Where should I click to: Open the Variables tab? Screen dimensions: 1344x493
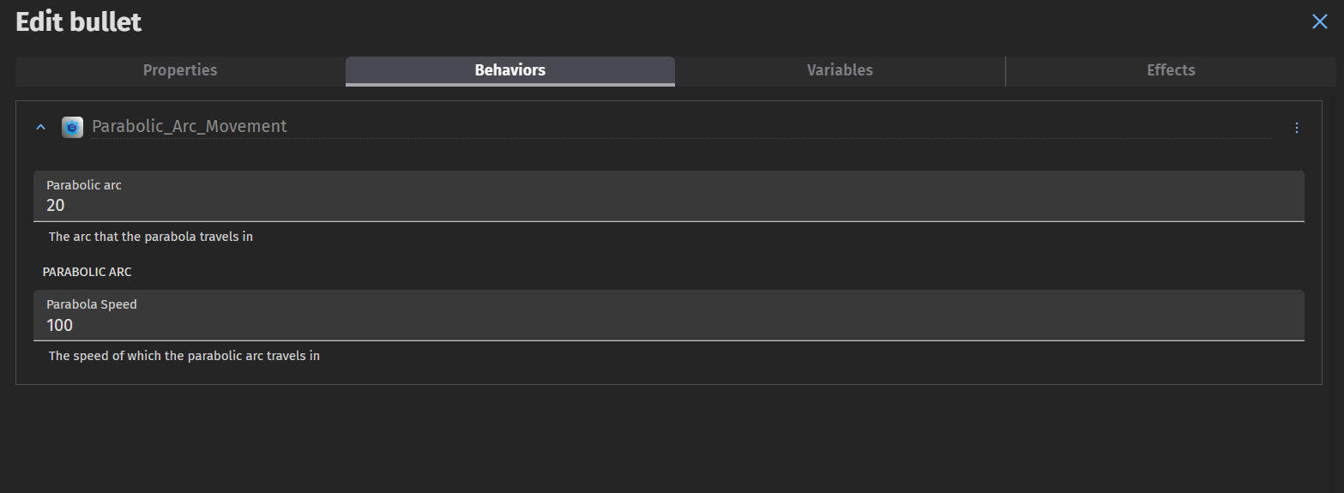pos(840,70)
